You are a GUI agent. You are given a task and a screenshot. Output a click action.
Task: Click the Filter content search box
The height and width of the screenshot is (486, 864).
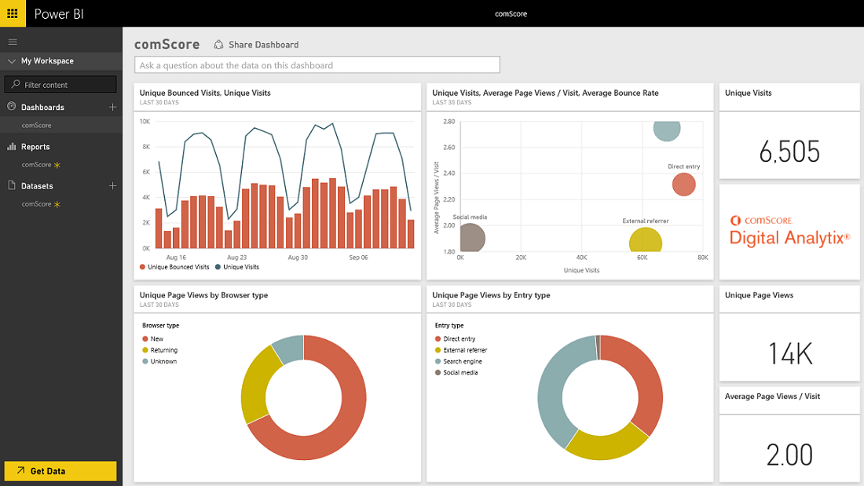[60, 84]
